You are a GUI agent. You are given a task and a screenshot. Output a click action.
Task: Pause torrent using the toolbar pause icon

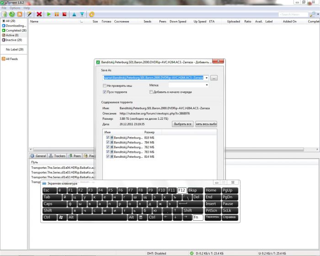pyautogui.click(x=57, y=14)
